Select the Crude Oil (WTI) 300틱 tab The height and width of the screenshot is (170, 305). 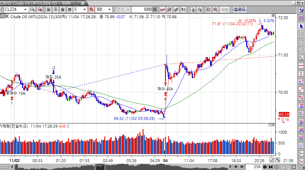pos(45,3)
